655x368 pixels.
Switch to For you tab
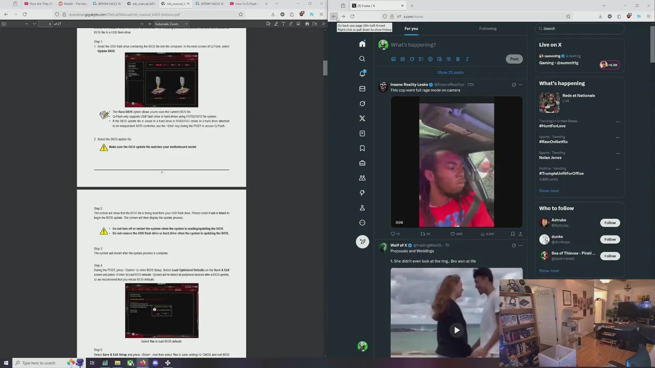point(411,29)
